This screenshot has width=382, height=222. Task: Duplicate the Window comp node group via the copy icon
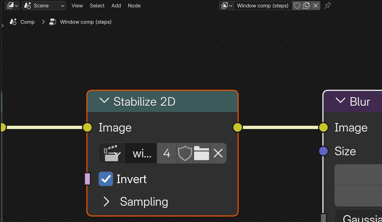point(306,6)
